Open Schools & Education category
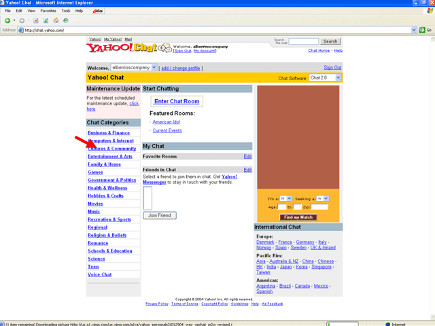 point(110,251)
